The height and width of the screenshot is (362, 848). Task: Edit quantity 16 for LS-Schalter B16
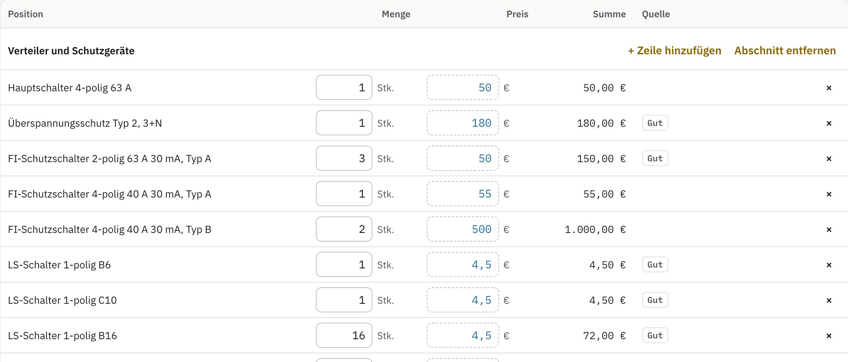(x=344, y=335)
